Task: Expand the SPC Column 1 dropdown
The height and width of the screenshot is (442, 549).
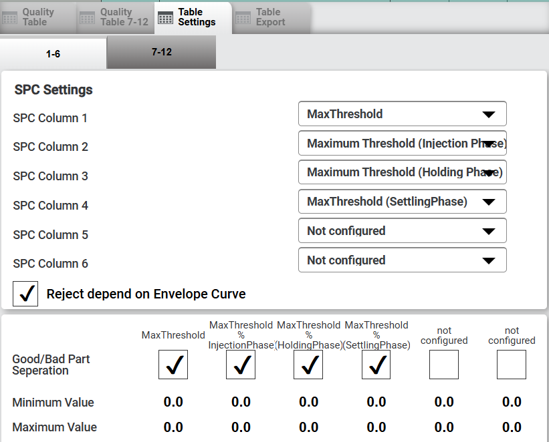Action: click(402, 114)
